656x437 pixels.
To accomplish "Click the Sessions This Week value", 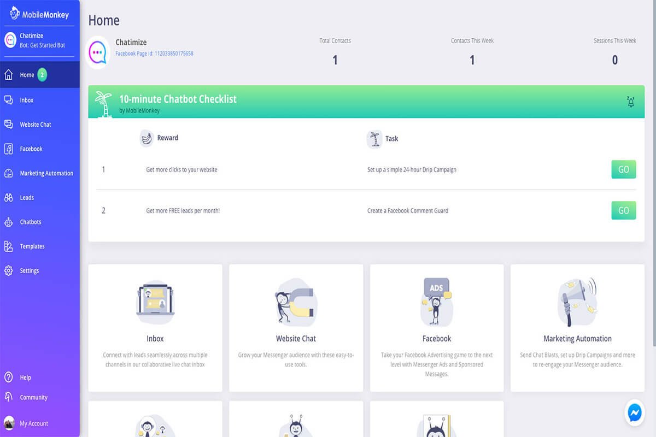I will pos(615,60).
